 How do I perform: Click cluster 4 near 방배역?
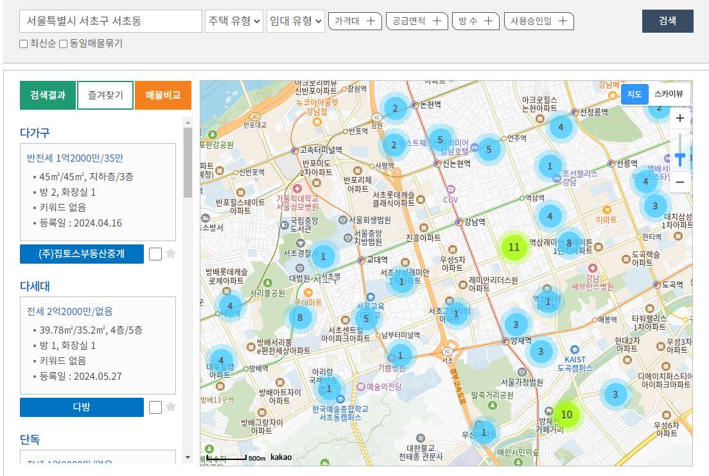[x=221, y=361]
